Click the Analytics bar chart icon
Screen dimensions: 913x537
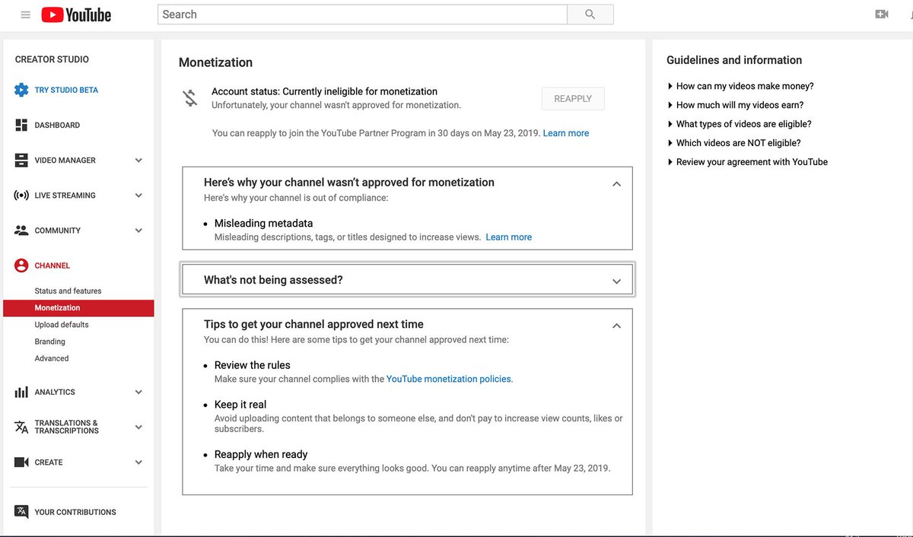[21, 392]
